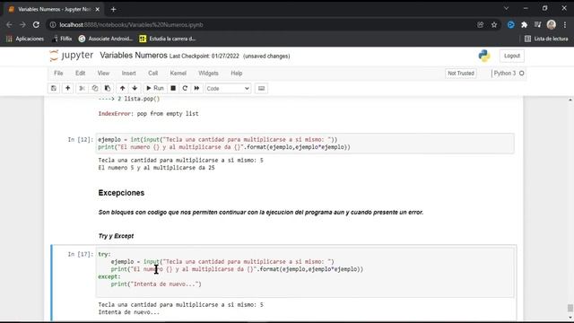The width and height of the screenshot is (574, 323).
Task: Click the Try y Except subheading
Action: [x=116, y=236]
